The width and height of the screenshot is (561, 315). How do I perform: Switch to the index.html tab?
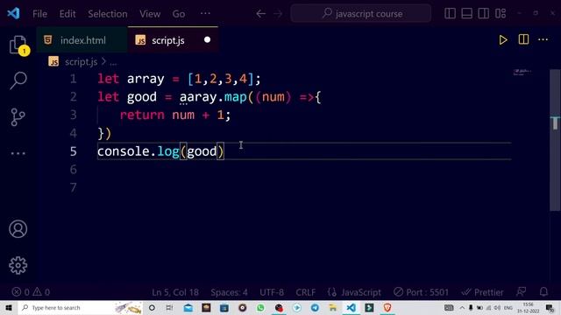[x=82, y=40]
